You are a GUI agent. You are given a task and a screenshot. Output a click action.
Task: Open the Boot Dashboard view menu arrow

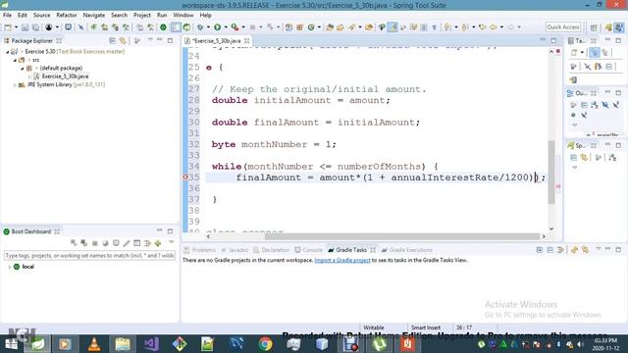tap(171, 242)
